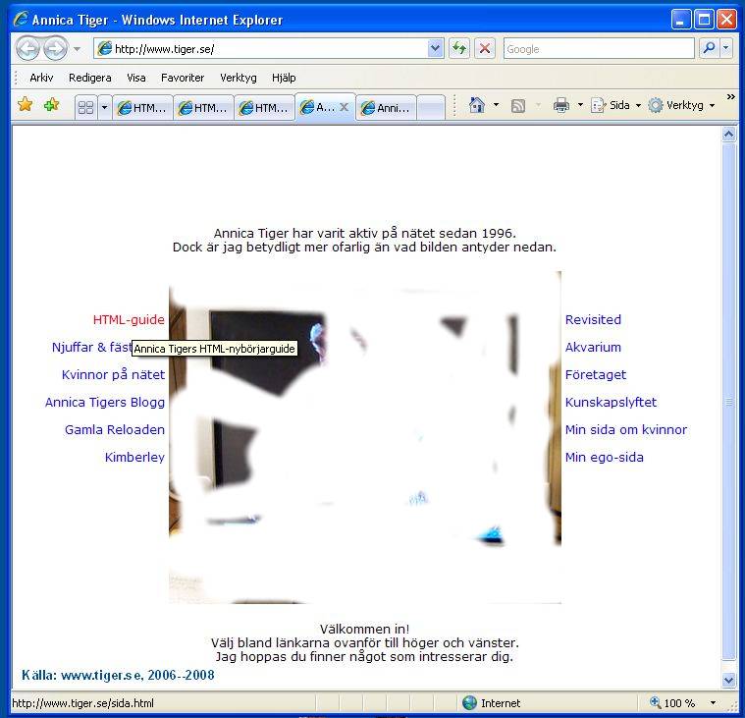Open the Akvarium link
The width and height of the screenshot is (745, 718).
point(593,347)
